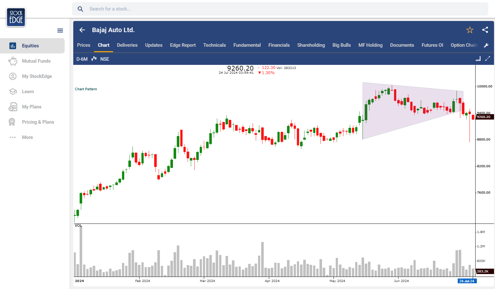The image size is (495, 289).
Task: Click the search magnifier icon
Action: (81, 9)
